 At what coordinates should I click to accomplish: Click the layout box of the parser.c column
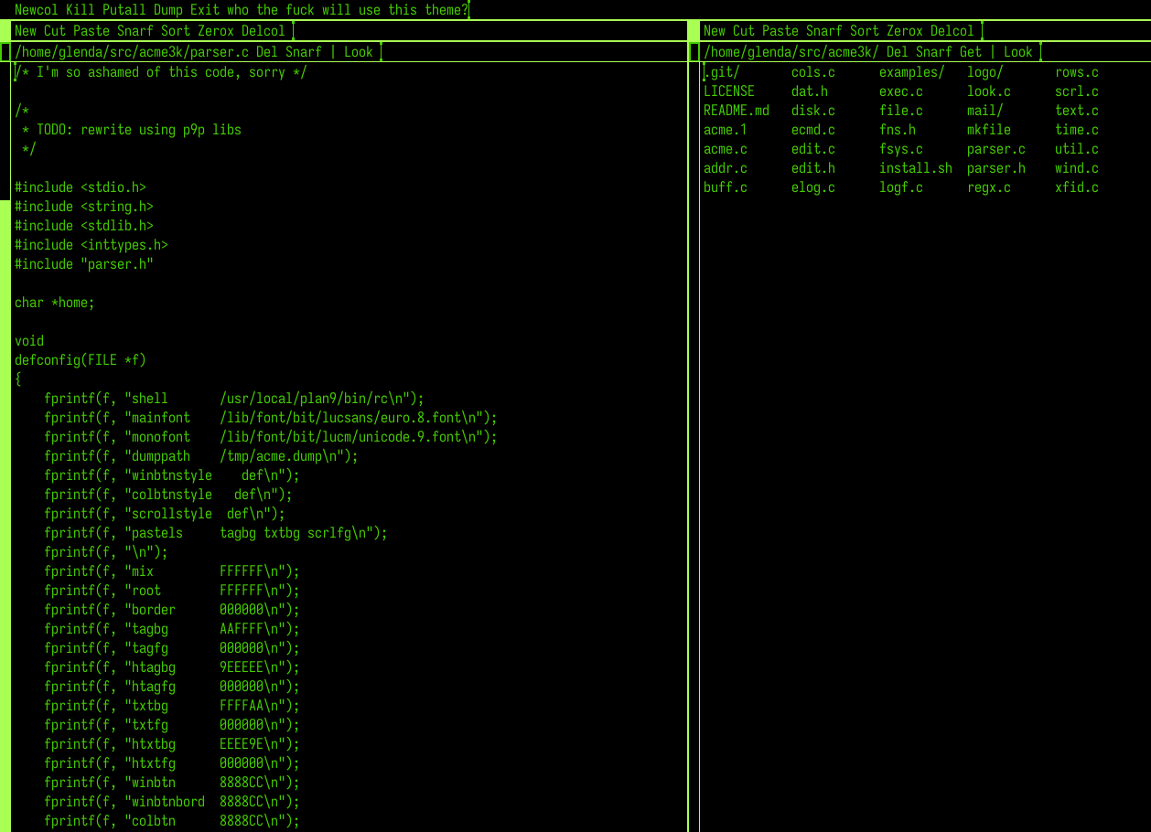click(x=5, y=30)
